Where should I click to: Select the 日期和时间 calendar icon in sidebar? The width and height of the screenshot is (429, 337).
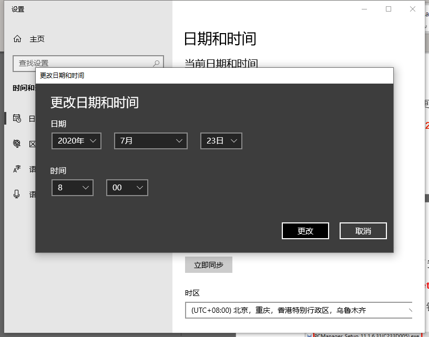pyautogui.click(x=17, y=118)
